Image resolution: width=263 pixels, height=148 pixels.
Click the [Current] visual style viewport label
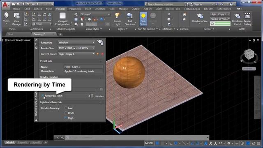26,40
